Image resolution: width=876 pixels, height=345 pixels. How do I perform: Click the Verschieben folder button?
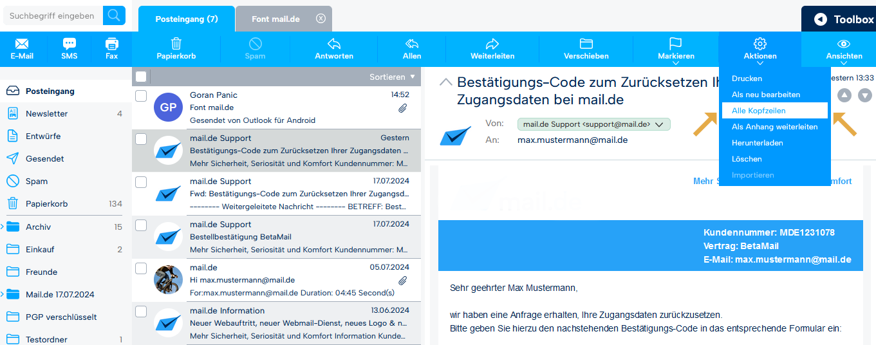(586, 49)
